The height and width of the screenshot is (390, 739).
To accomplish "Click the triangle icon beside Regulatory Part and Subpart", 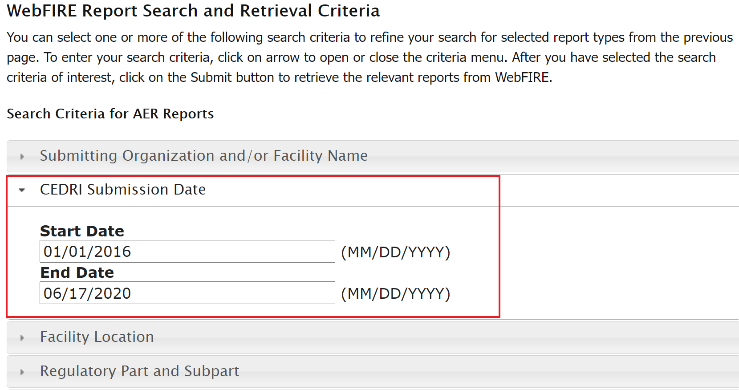I will 22,372.
